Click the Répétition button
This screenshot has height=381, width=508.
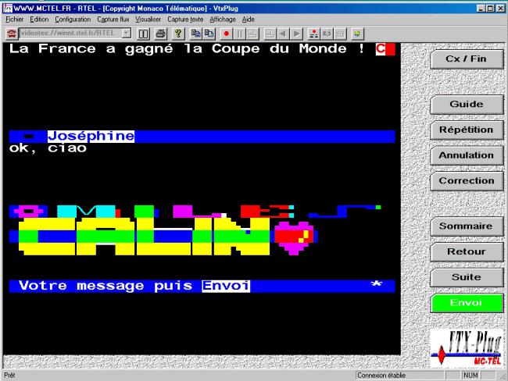[467, 130]
